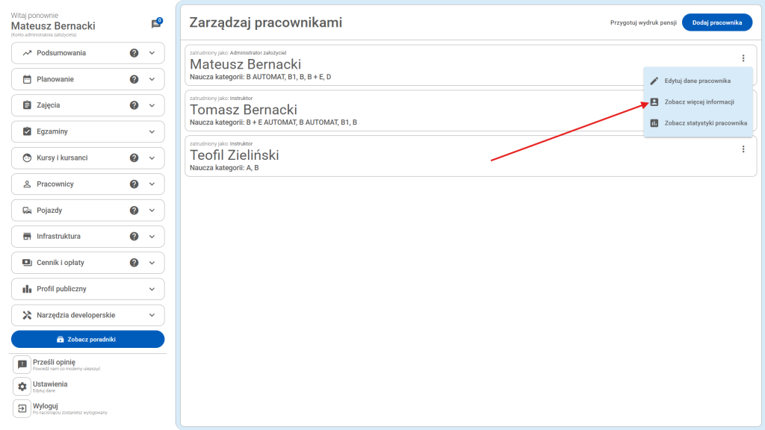Select the Tomasz Bernacki employee card
This screenshot has height=430, width=765.
coord(411,111)
